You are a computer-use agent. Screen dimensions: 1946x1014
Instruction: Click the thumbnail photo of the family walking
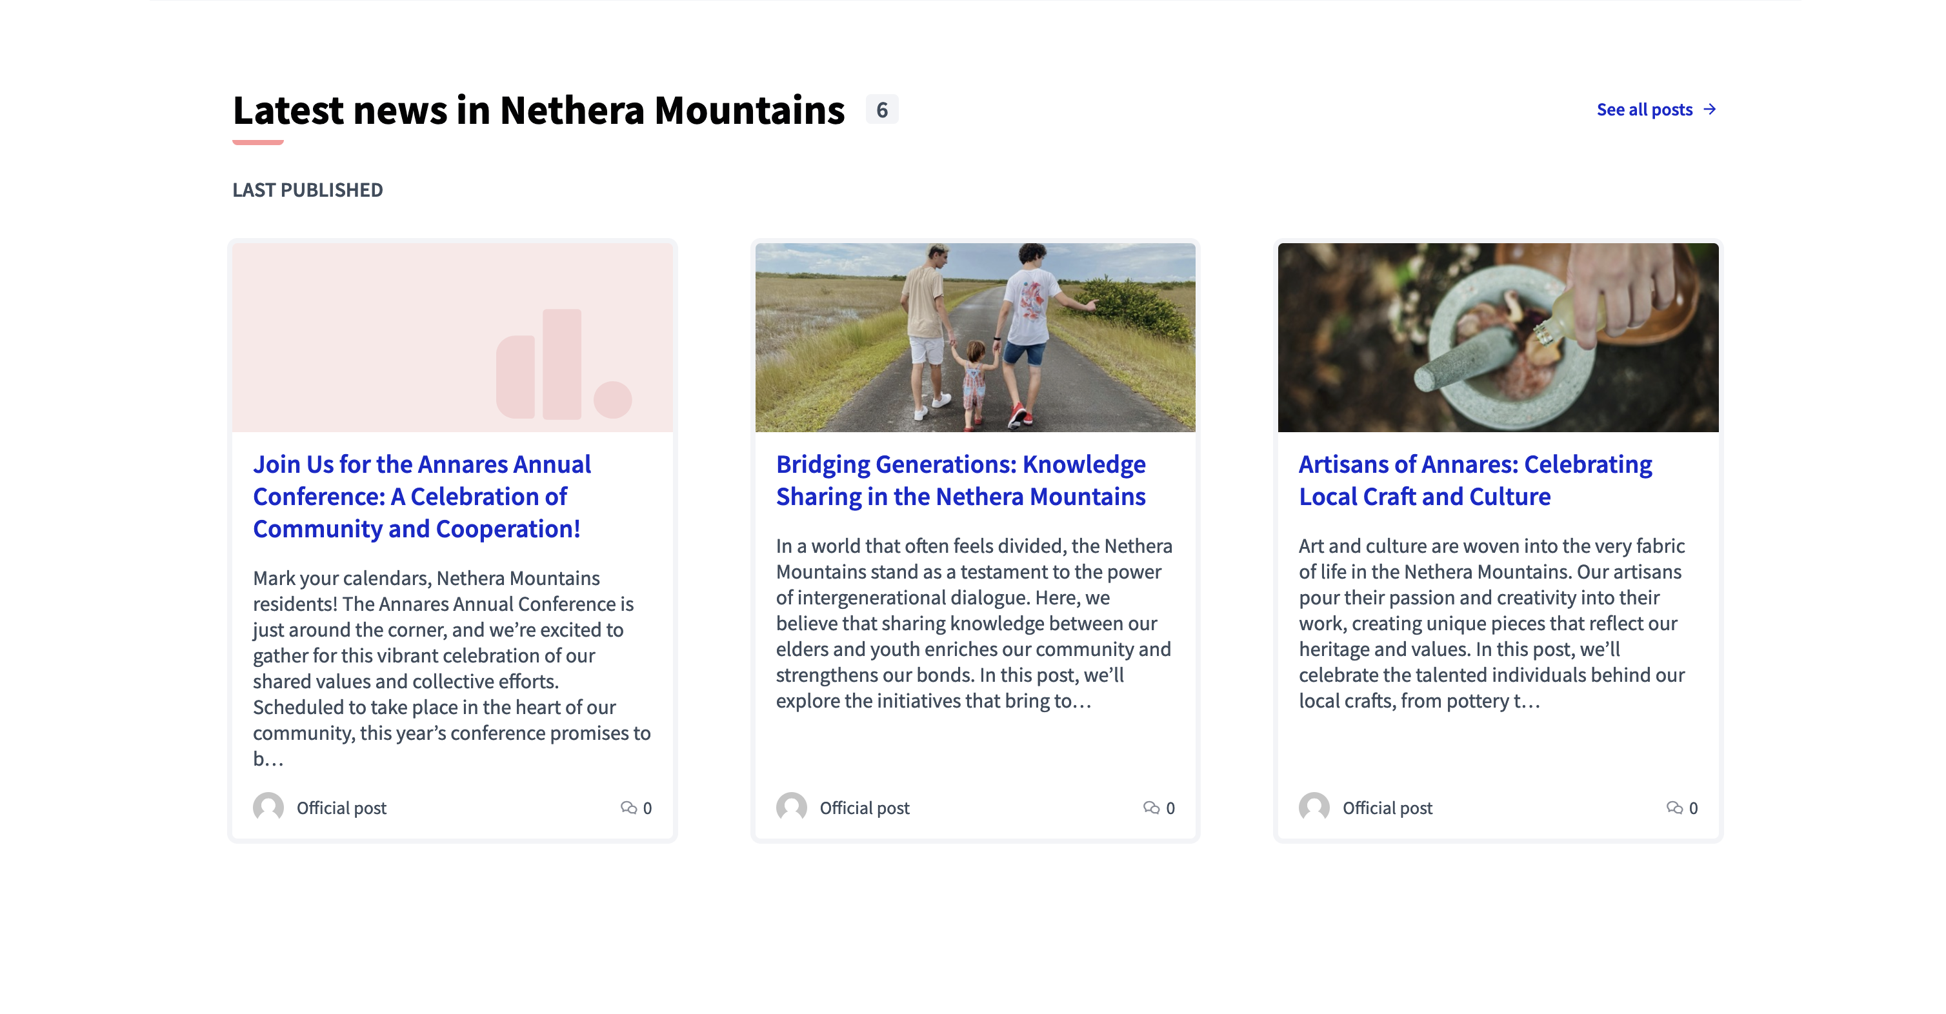pyautogui.click(x=974, y=337)
